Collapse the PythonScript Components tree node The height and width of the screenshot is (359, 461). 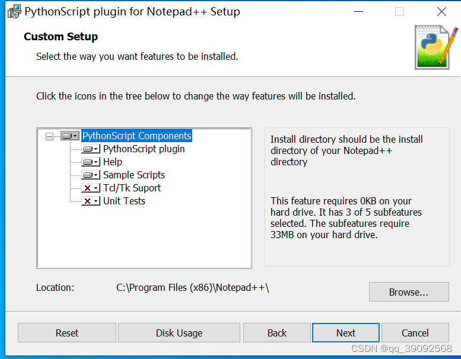tap(49, 136)
